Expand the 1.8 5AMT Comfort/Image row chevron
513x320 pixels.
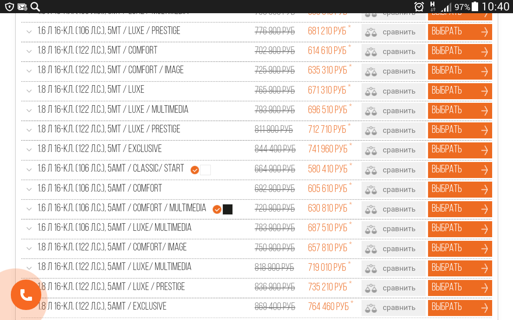coord(29,248)
